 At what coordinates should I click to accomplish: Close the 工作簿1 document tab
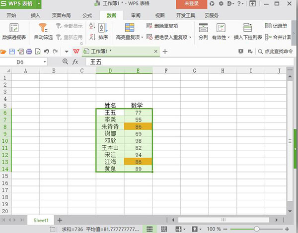(155, 52)
